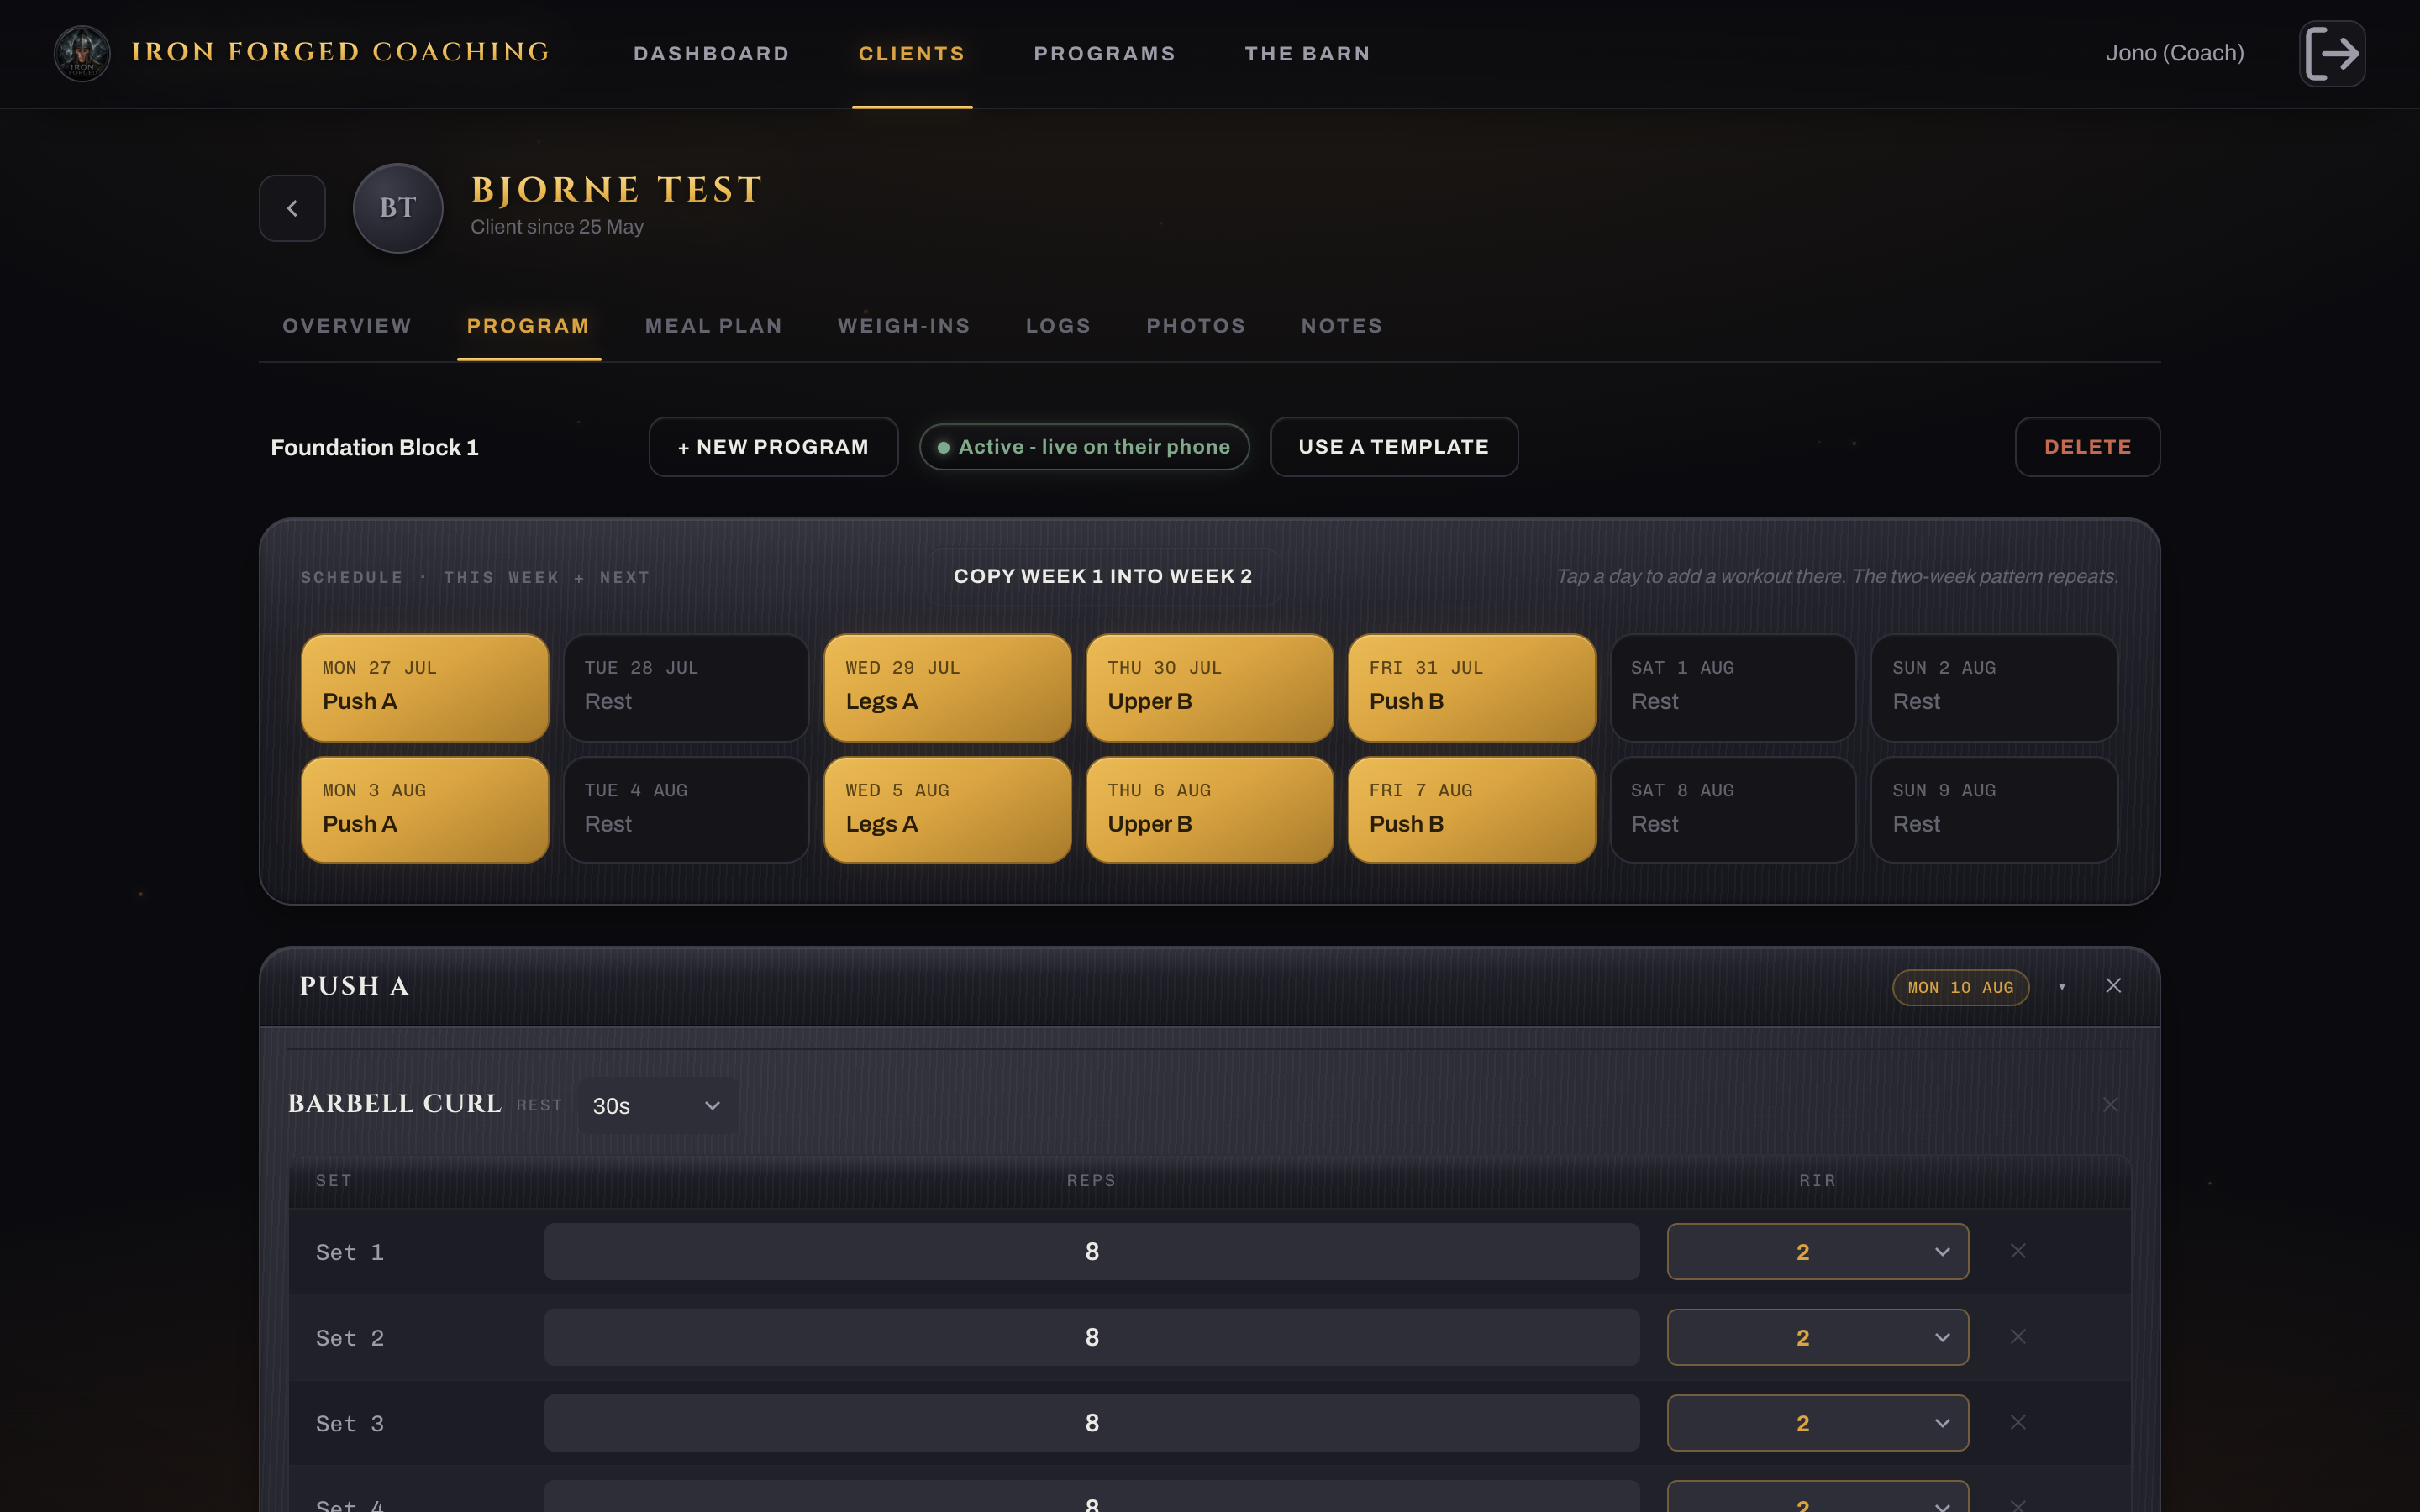Delete Set 3 row
The width and height of the screenshot is (2420, 1512).
pyautogui.click(x=2018, y=1422)
